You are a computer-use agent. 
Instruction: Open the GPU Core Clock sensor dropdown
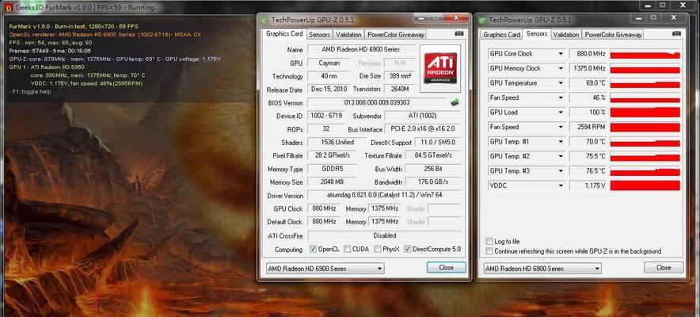pyautogui.click(x=561, y=54)
